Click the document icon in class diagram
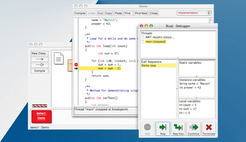 59,58
